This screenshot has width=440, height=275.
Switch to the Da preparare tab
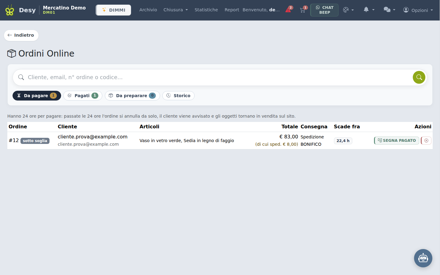pos(132,96)
